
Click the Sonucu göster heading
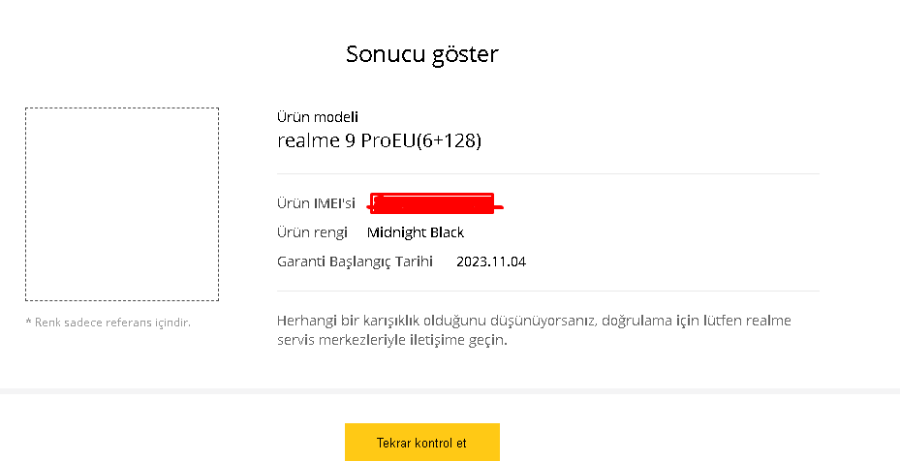(x=421, y=54)
